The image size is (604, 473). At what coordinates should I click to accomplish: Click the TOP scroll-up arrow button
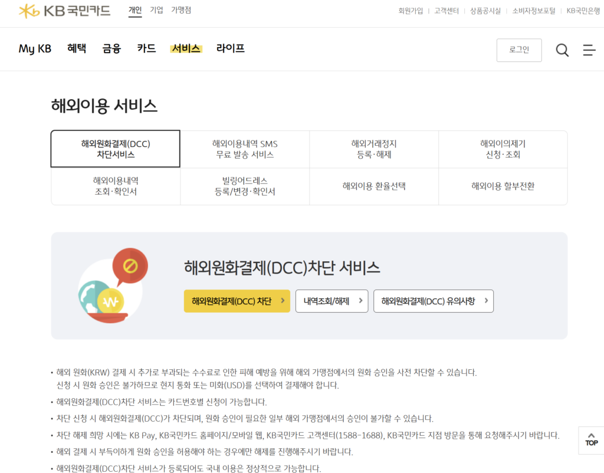click(x=591, y=440)
